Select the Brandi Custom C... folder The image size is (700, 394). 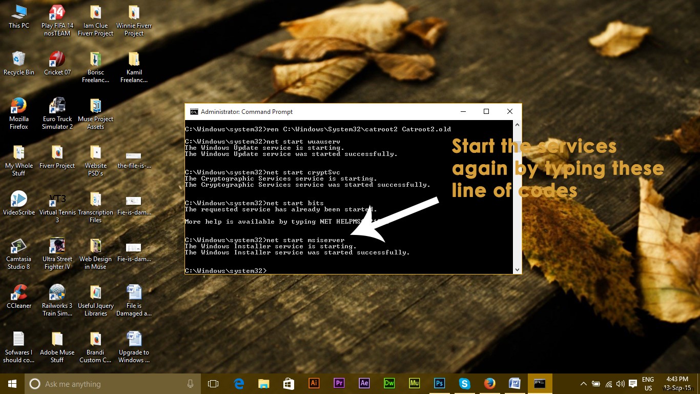pos(96,347)
